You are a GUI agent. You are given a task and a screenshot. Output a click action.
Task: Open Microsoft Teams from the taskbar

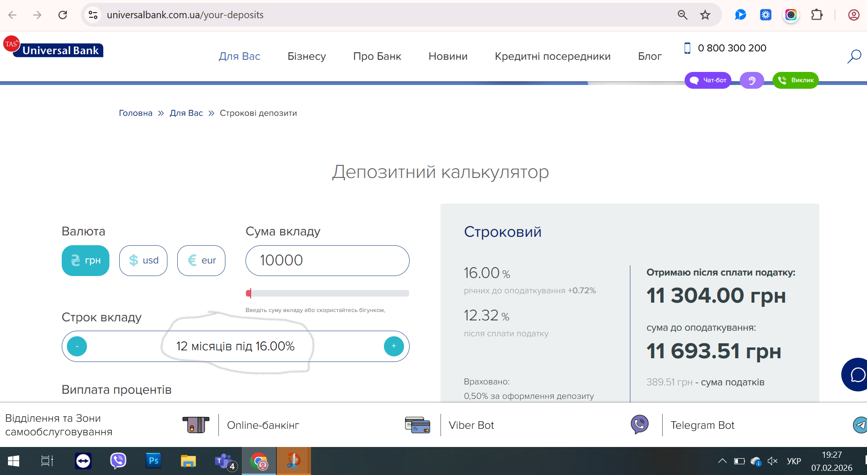pos(225,462)
